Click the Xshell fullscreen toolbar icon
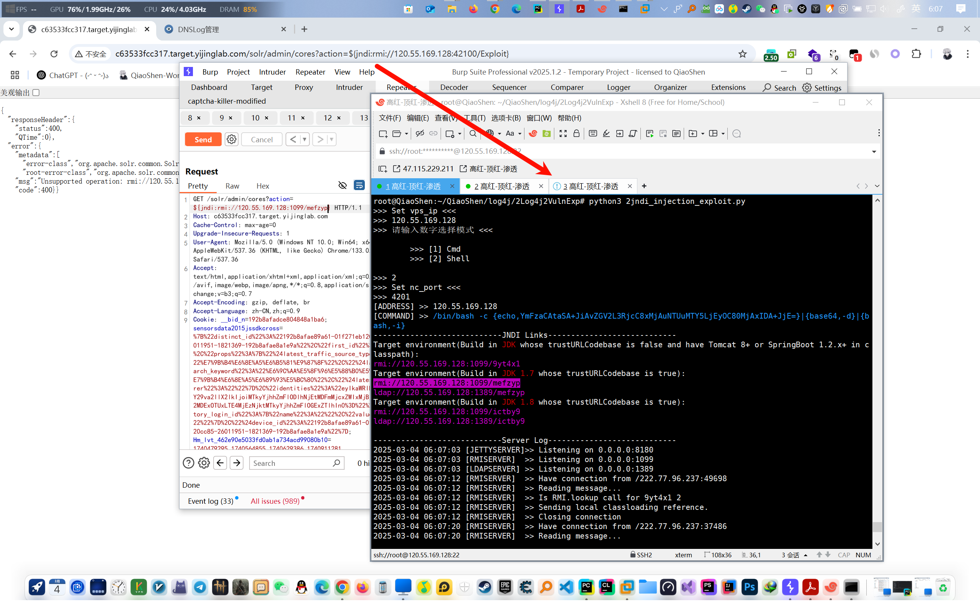Viewport: 980px width, 612px height. tap(563, 133)
